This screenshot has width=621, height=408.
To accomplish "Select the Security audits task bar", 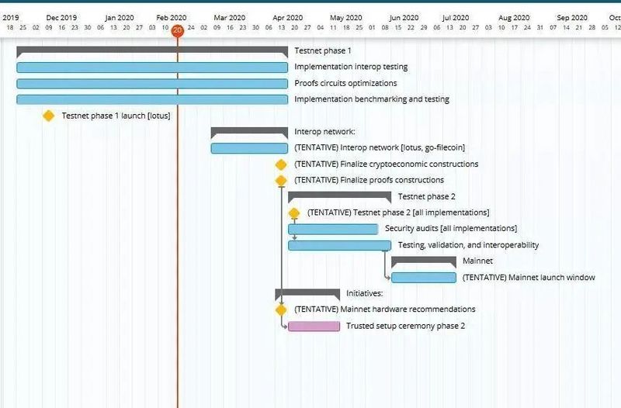I will [x=333, y=229].
